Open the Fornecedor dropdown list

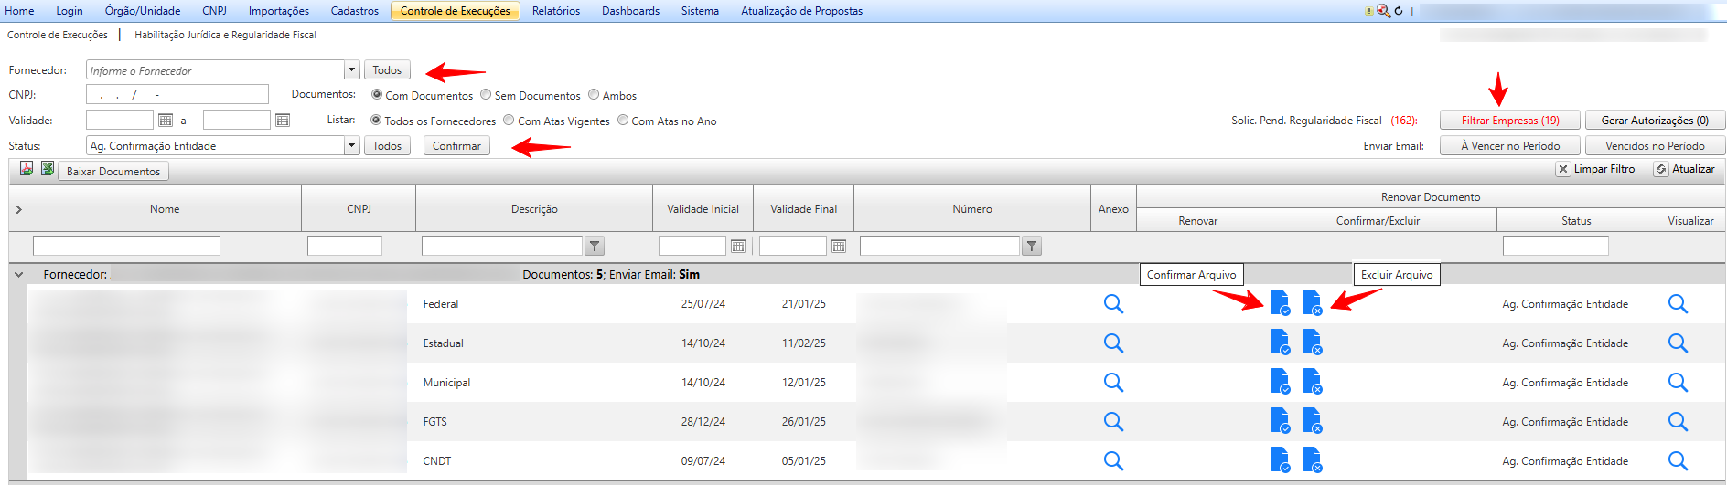click(x=351, y=70)
